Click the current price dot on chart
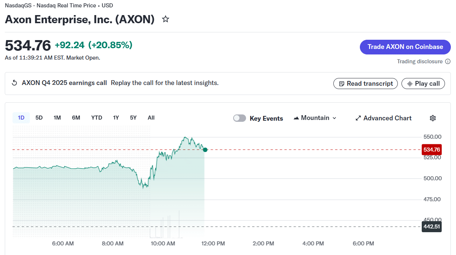 click(x=205, y=150)
